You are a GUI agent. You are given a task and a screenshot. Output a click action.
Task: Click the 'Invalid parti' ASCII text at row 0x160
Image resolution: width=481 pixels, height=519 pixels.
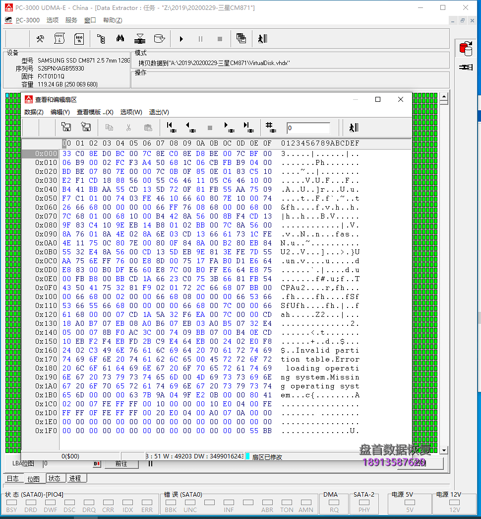coord(328,350)
